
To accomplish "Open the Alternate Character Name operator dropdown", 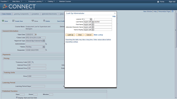I will point(93,27).
